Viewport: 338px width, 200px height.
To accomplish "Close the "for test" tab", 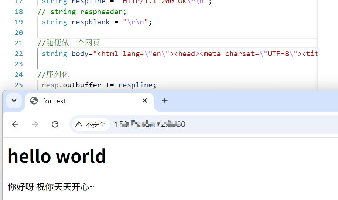I will tap(145, 101).
